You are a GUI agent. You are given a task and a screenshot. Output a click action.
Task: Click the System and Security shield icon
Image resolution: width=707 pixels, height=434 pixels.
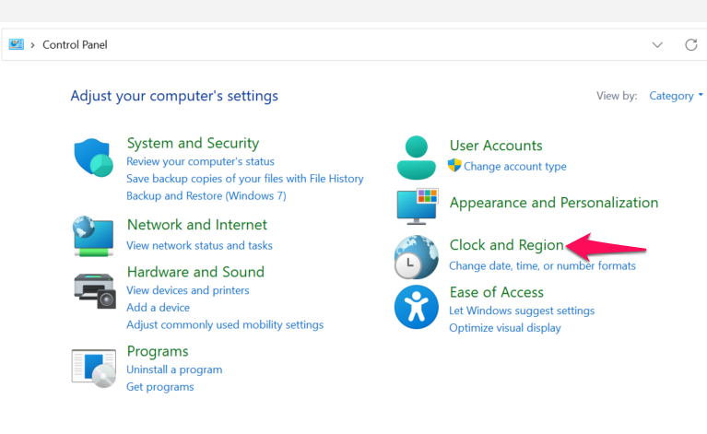(94, 158)
